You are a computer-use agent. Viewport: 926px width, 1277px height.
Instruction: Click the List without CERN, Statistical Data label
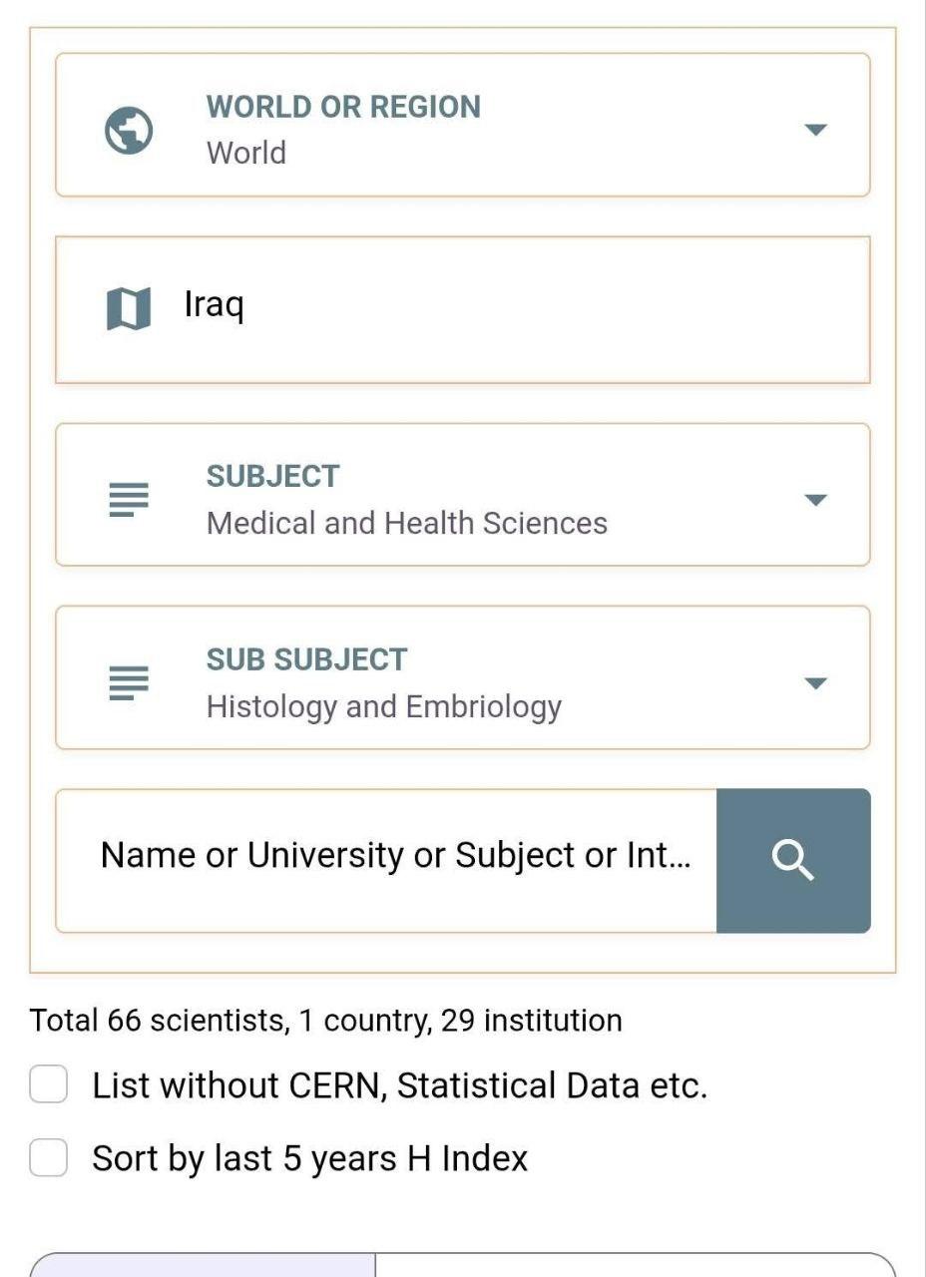click(399, 1085)
